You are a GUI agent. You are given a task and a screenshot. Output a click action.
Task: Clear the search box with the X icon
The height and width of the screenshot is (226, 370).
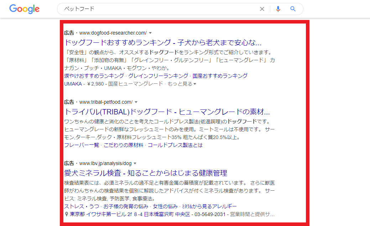click(x=262, y=9)
